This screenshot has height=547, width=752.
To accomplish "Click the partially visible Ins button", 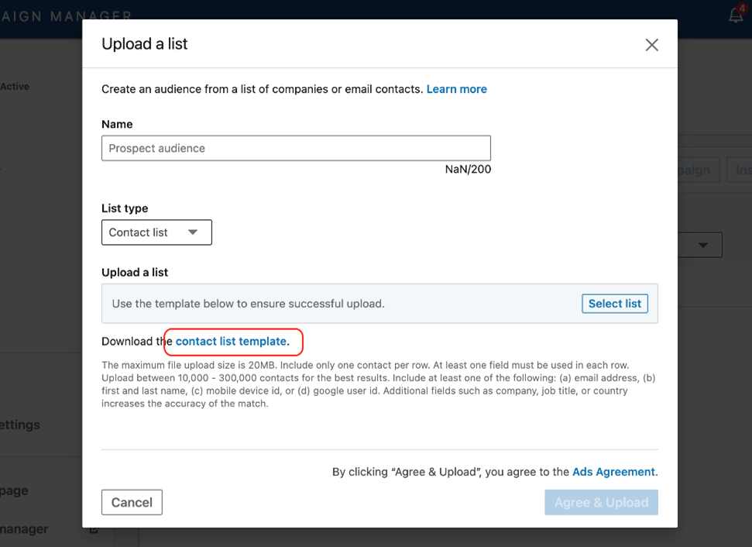I will (742, 170).
